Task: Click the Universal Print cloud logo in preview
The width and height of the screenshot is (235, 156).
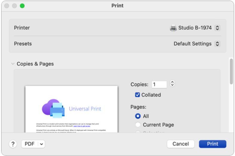Action: 53,108
